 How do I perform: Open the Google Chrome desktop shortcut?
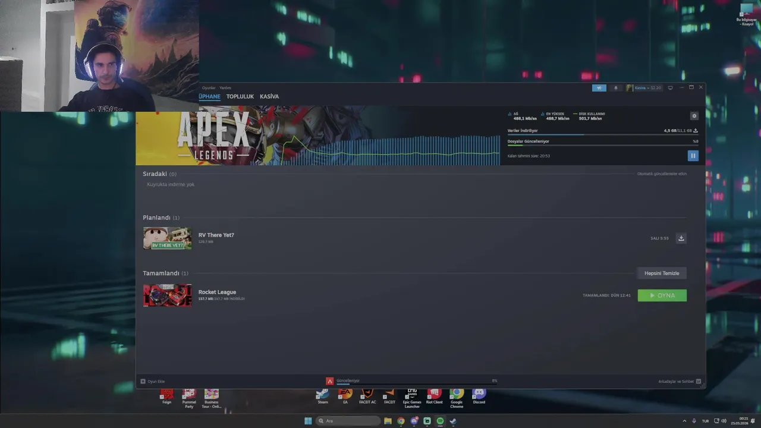(x=457, y=398)
